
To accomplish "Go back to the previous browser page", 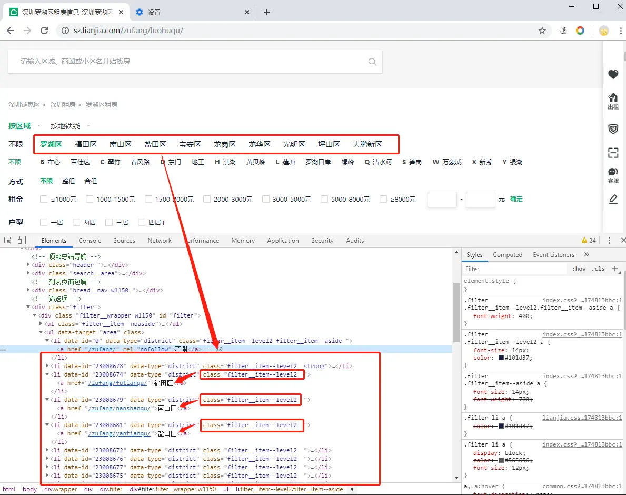I will [11, 31].
